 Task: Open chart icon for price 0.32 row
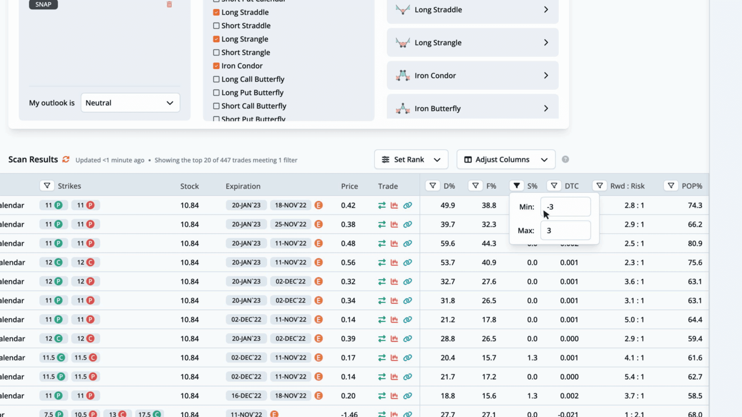(x=394, y=282)
